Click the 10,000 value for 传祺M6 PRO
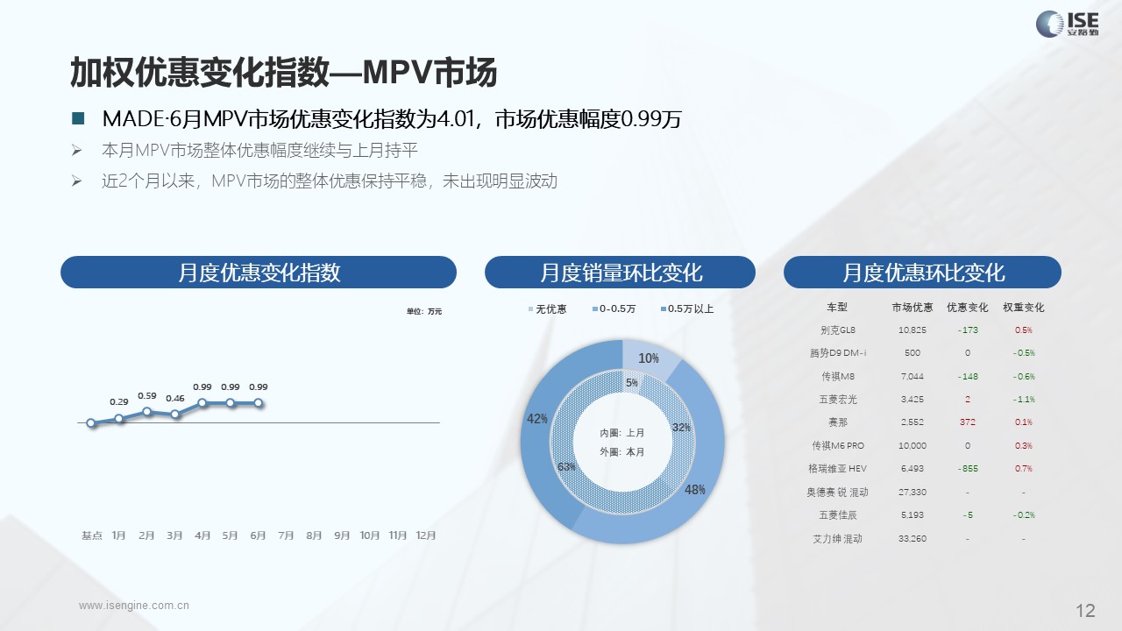This screenshot has width=1122, height=631. tap(913, 445)
